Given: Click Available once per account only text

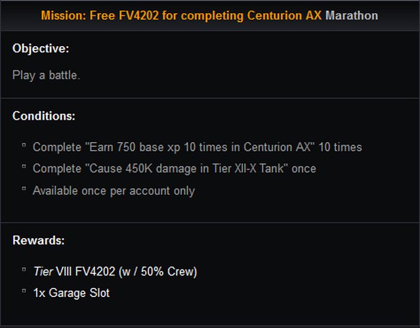Looking at the screenshot, I should (114, 191).
